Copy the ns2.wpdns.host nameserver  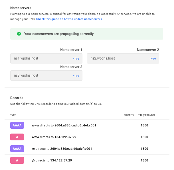(x=153, y=58)
